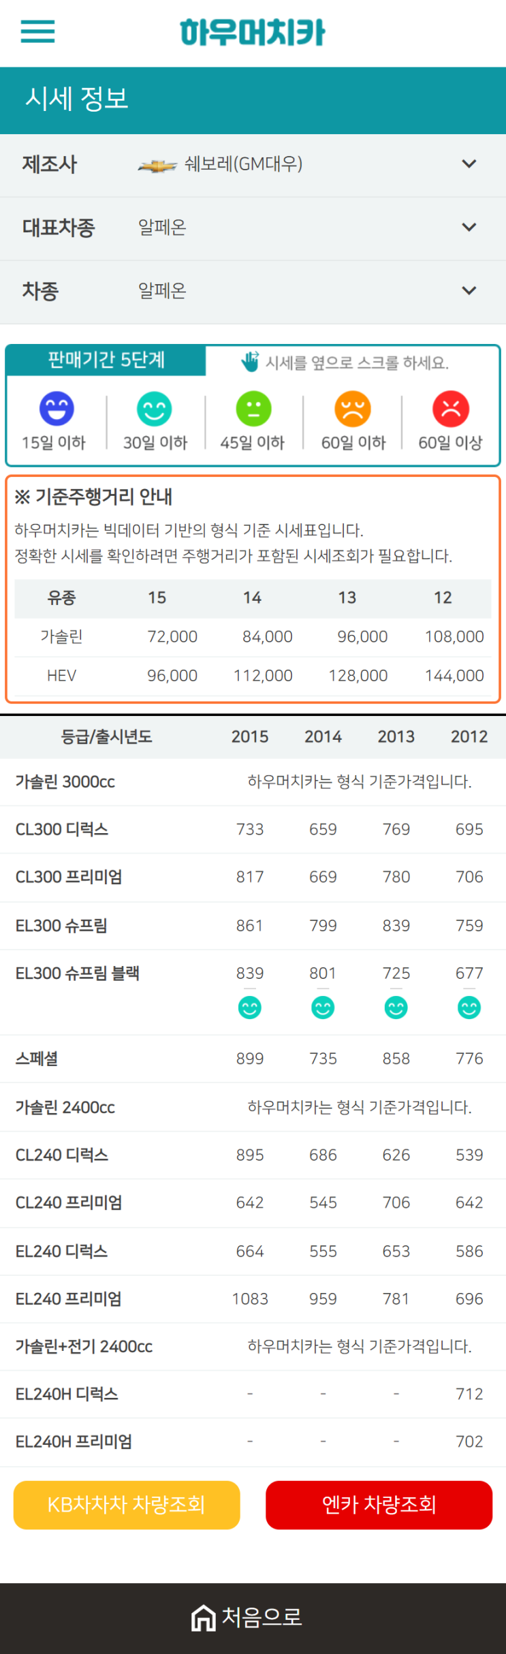
Task: Click smiley under EL300 슈프림 블랙 2014 price
Action: (323, 1008)
